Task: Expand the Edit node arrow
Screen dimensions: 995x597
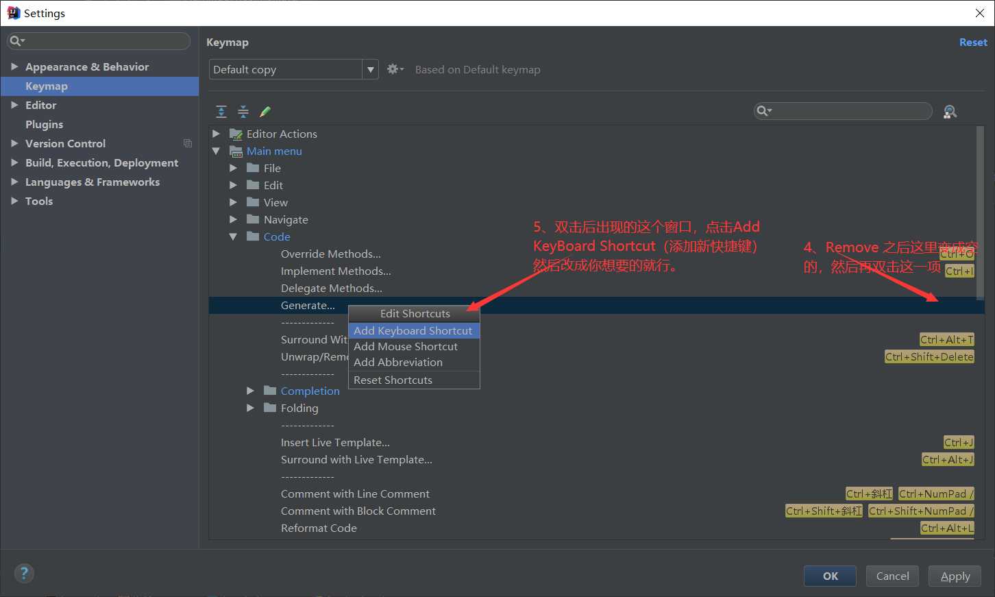Action: coord(233,185)
